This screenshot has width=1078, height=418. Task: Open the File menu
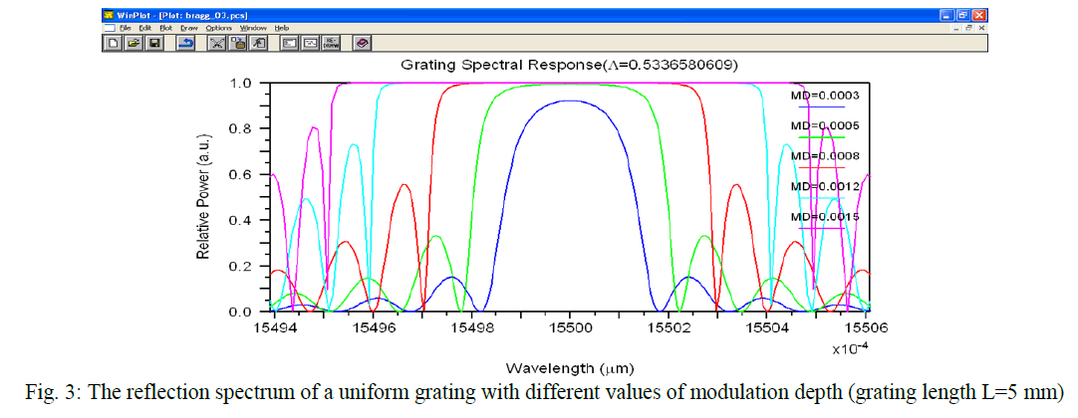pos(126,28)
